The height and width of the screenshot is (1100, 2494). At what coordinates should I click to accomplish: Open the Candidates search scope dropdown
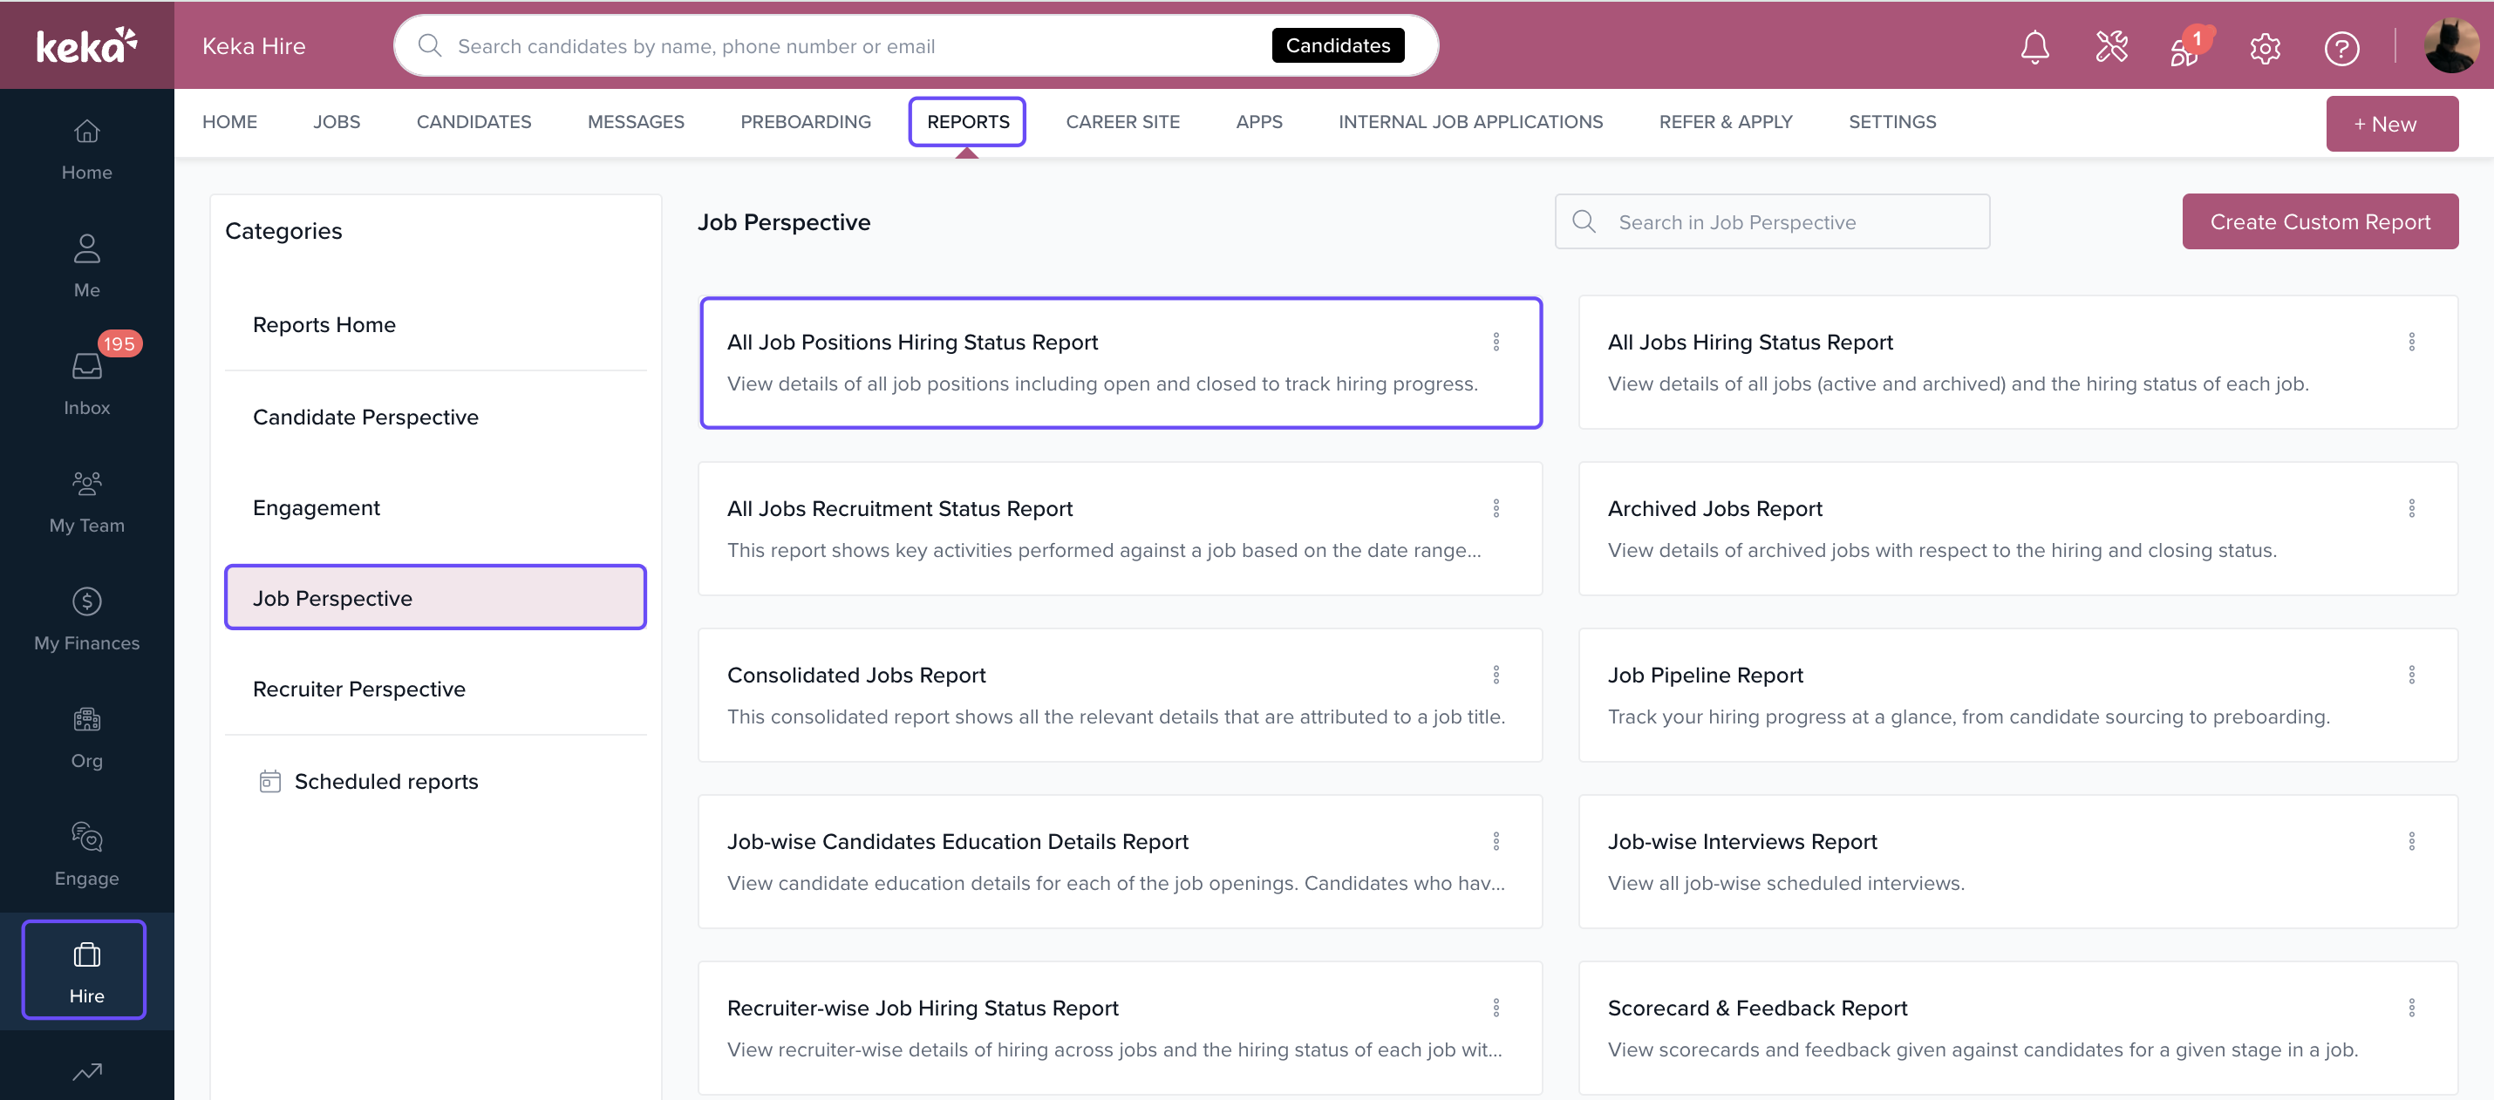point(1337,45)
